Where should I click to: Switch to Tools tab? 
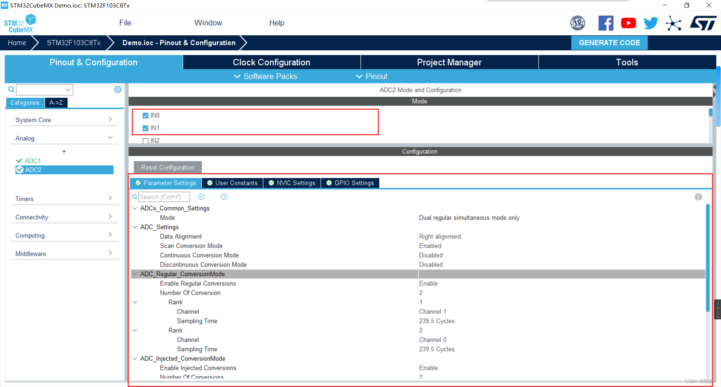point(627,62)
